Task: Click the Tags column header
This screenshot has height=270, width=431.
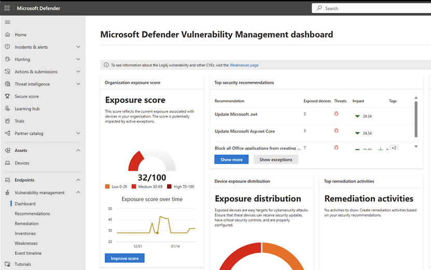Action: (x=393, y=101)
